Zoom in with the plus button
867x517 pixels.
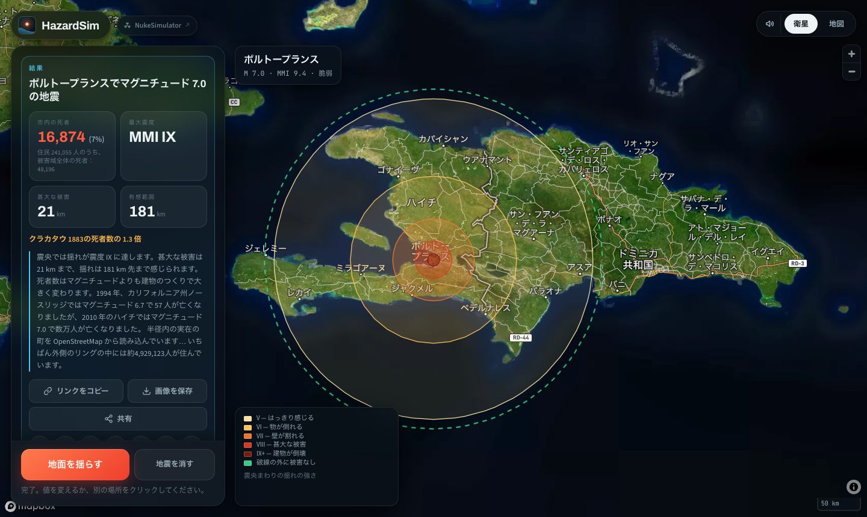tap(851, 54)
